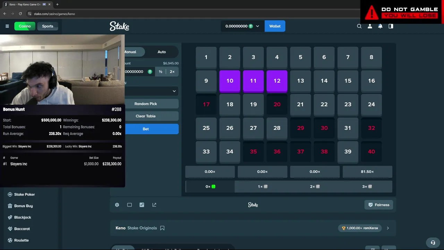
Task: Select Keno number 26
Action: click(230, 128)
